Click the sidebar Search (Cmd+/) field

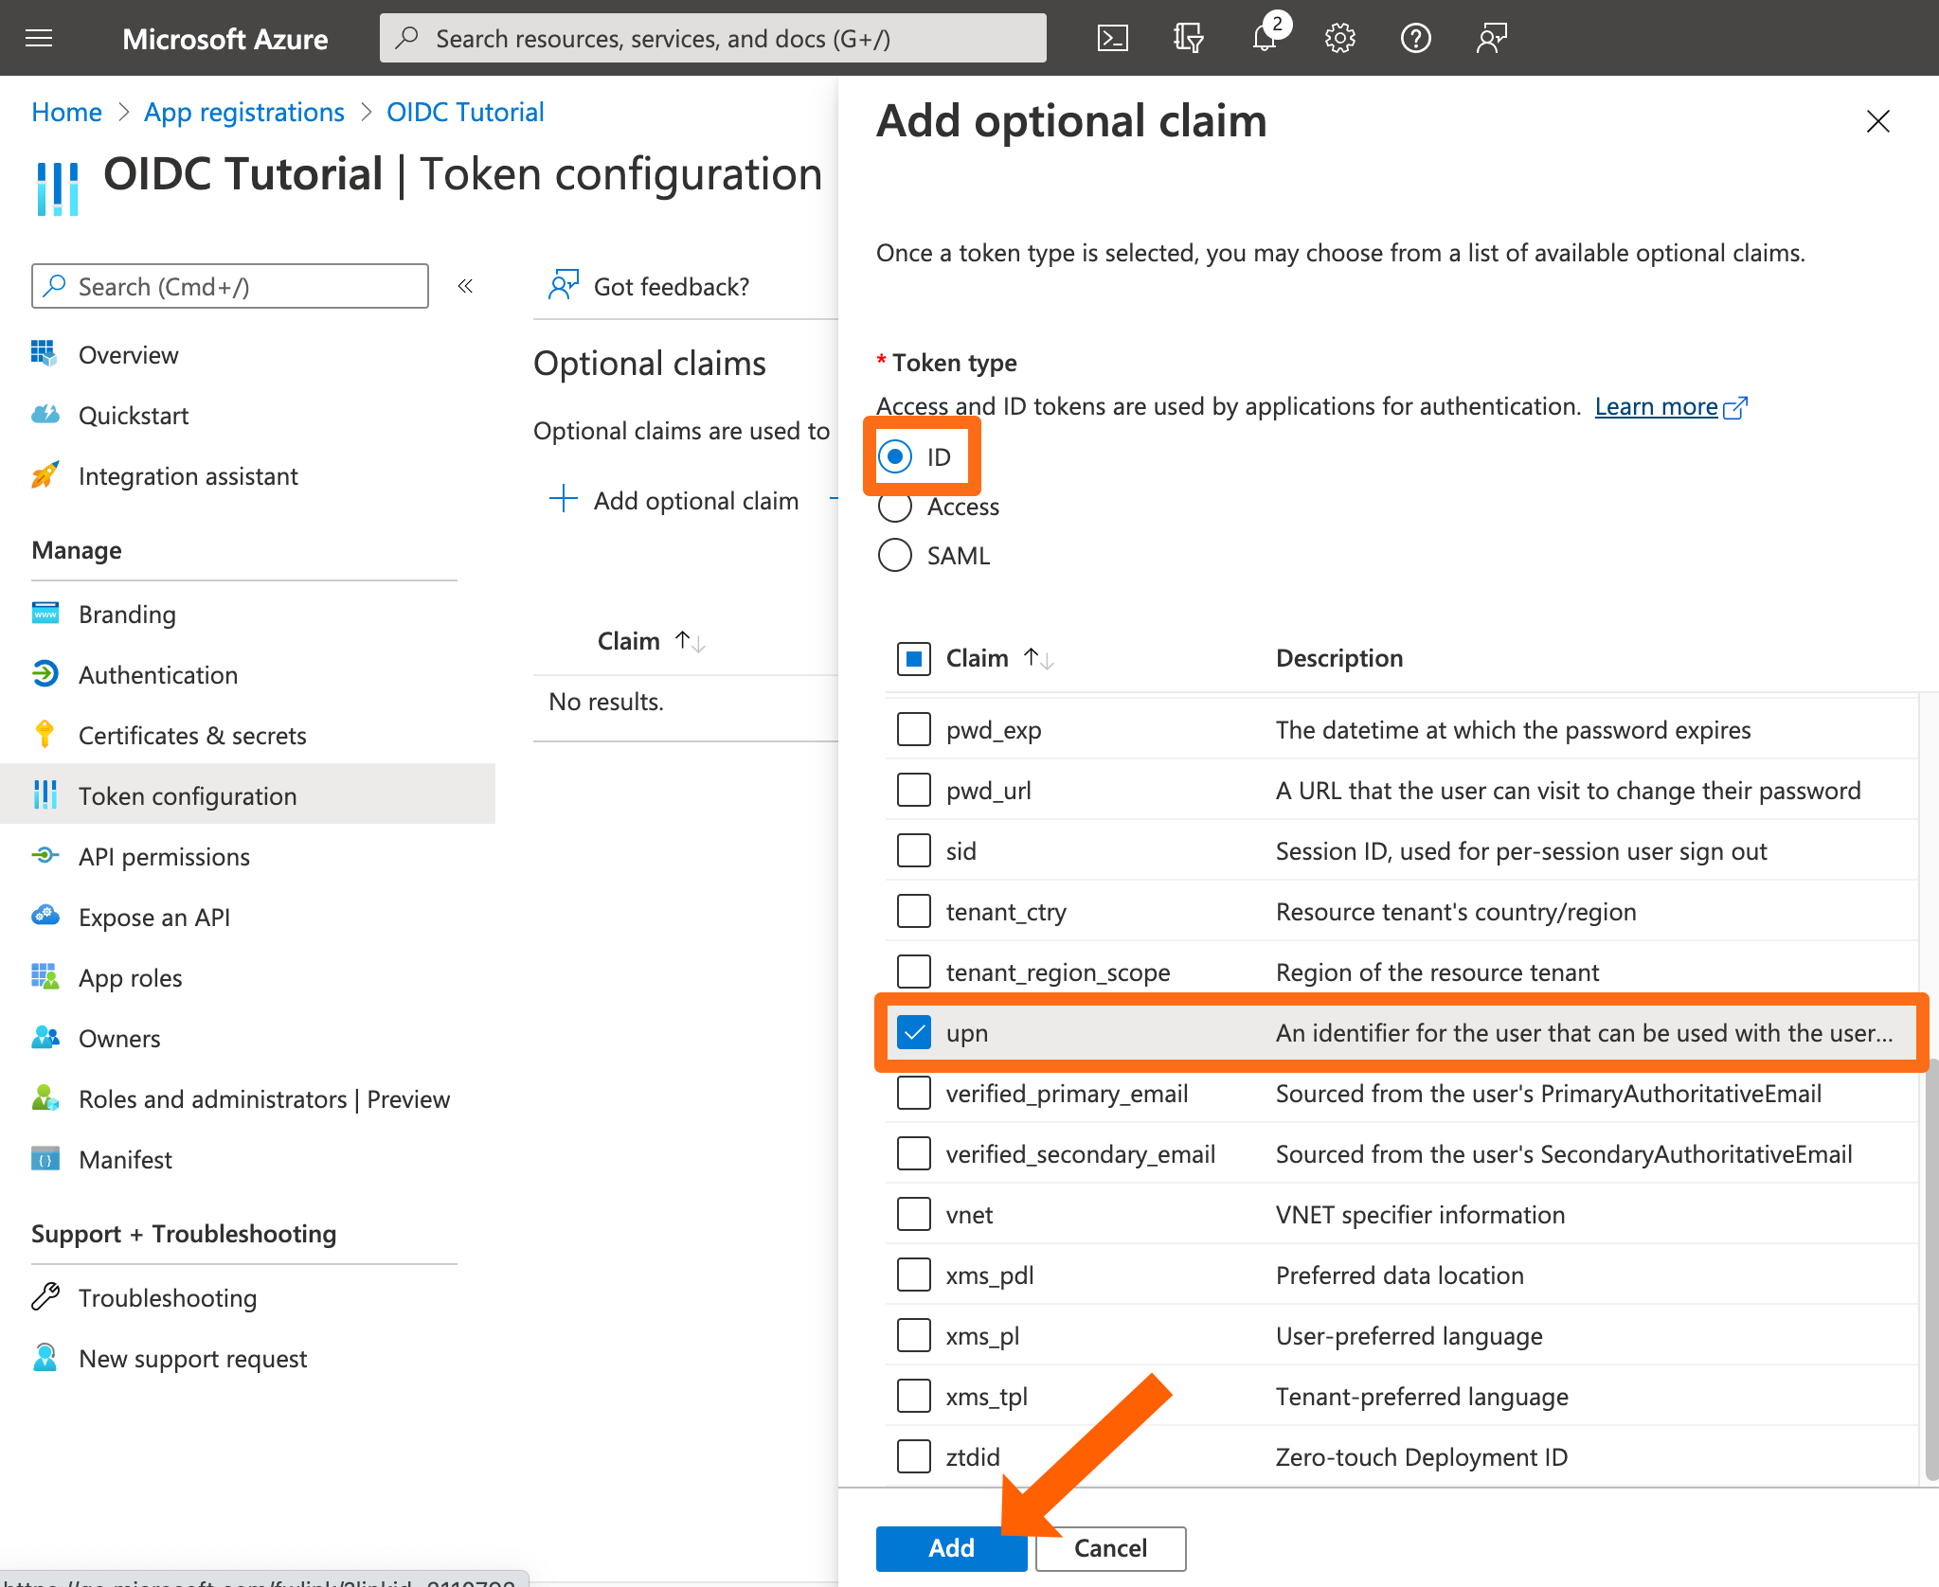click(x=230, y=286)
